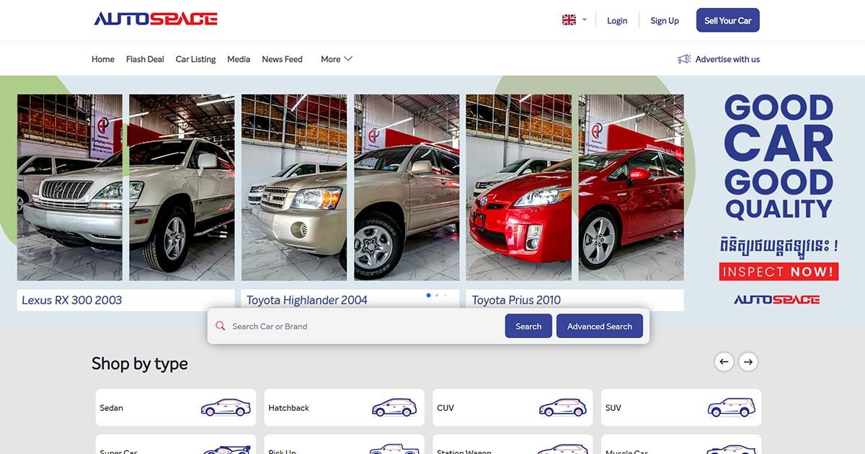Click the Good Car Good Quality banner

click(778, 157)
